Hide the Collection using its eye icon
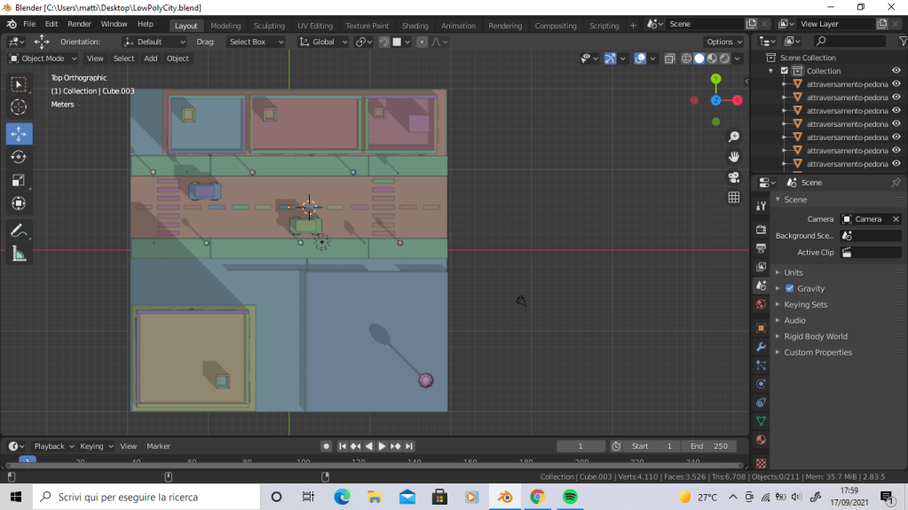 click(x=896, y=71)
